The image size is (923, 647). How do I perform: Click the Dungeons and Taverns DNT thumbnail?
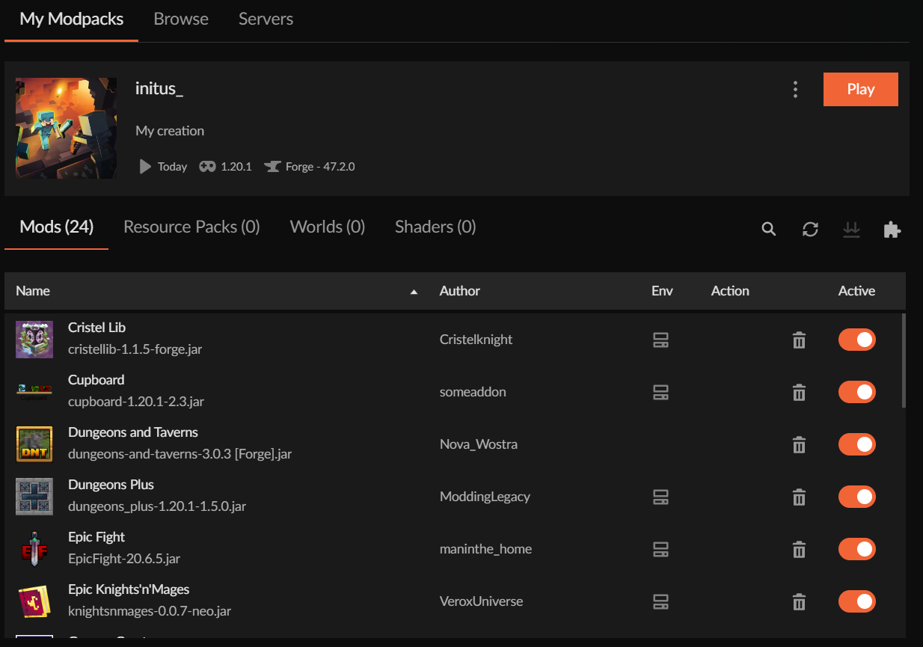(34, 444)
